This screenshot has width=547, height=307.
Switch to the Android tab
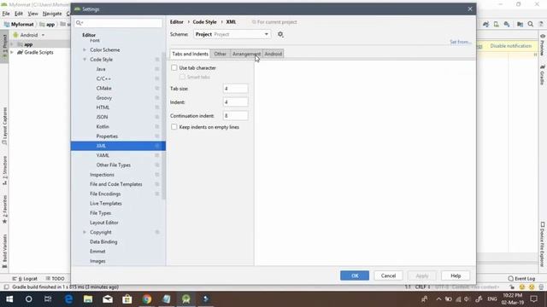point(273,54)
